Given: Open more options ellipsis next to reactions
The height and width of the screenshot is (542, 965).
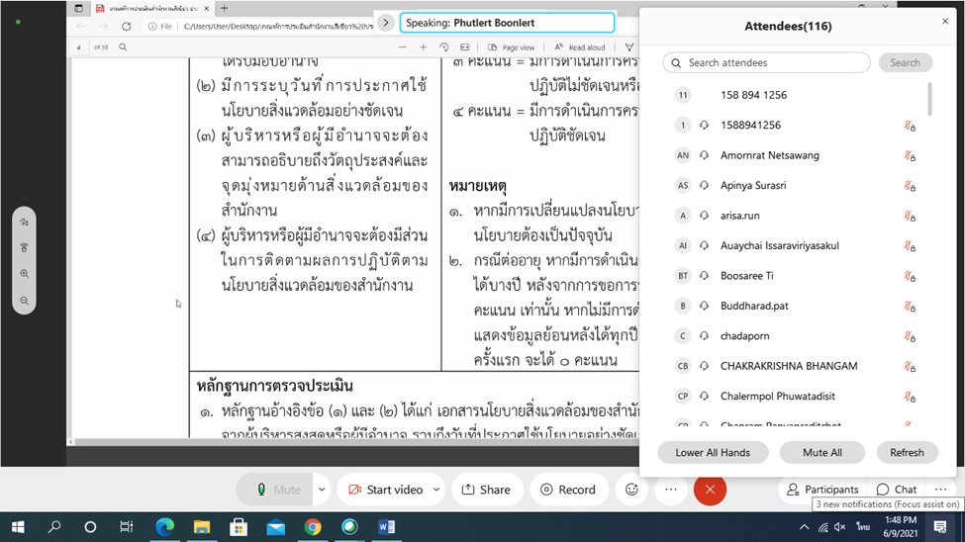Looking at the screenshot, I should [670, 490].
